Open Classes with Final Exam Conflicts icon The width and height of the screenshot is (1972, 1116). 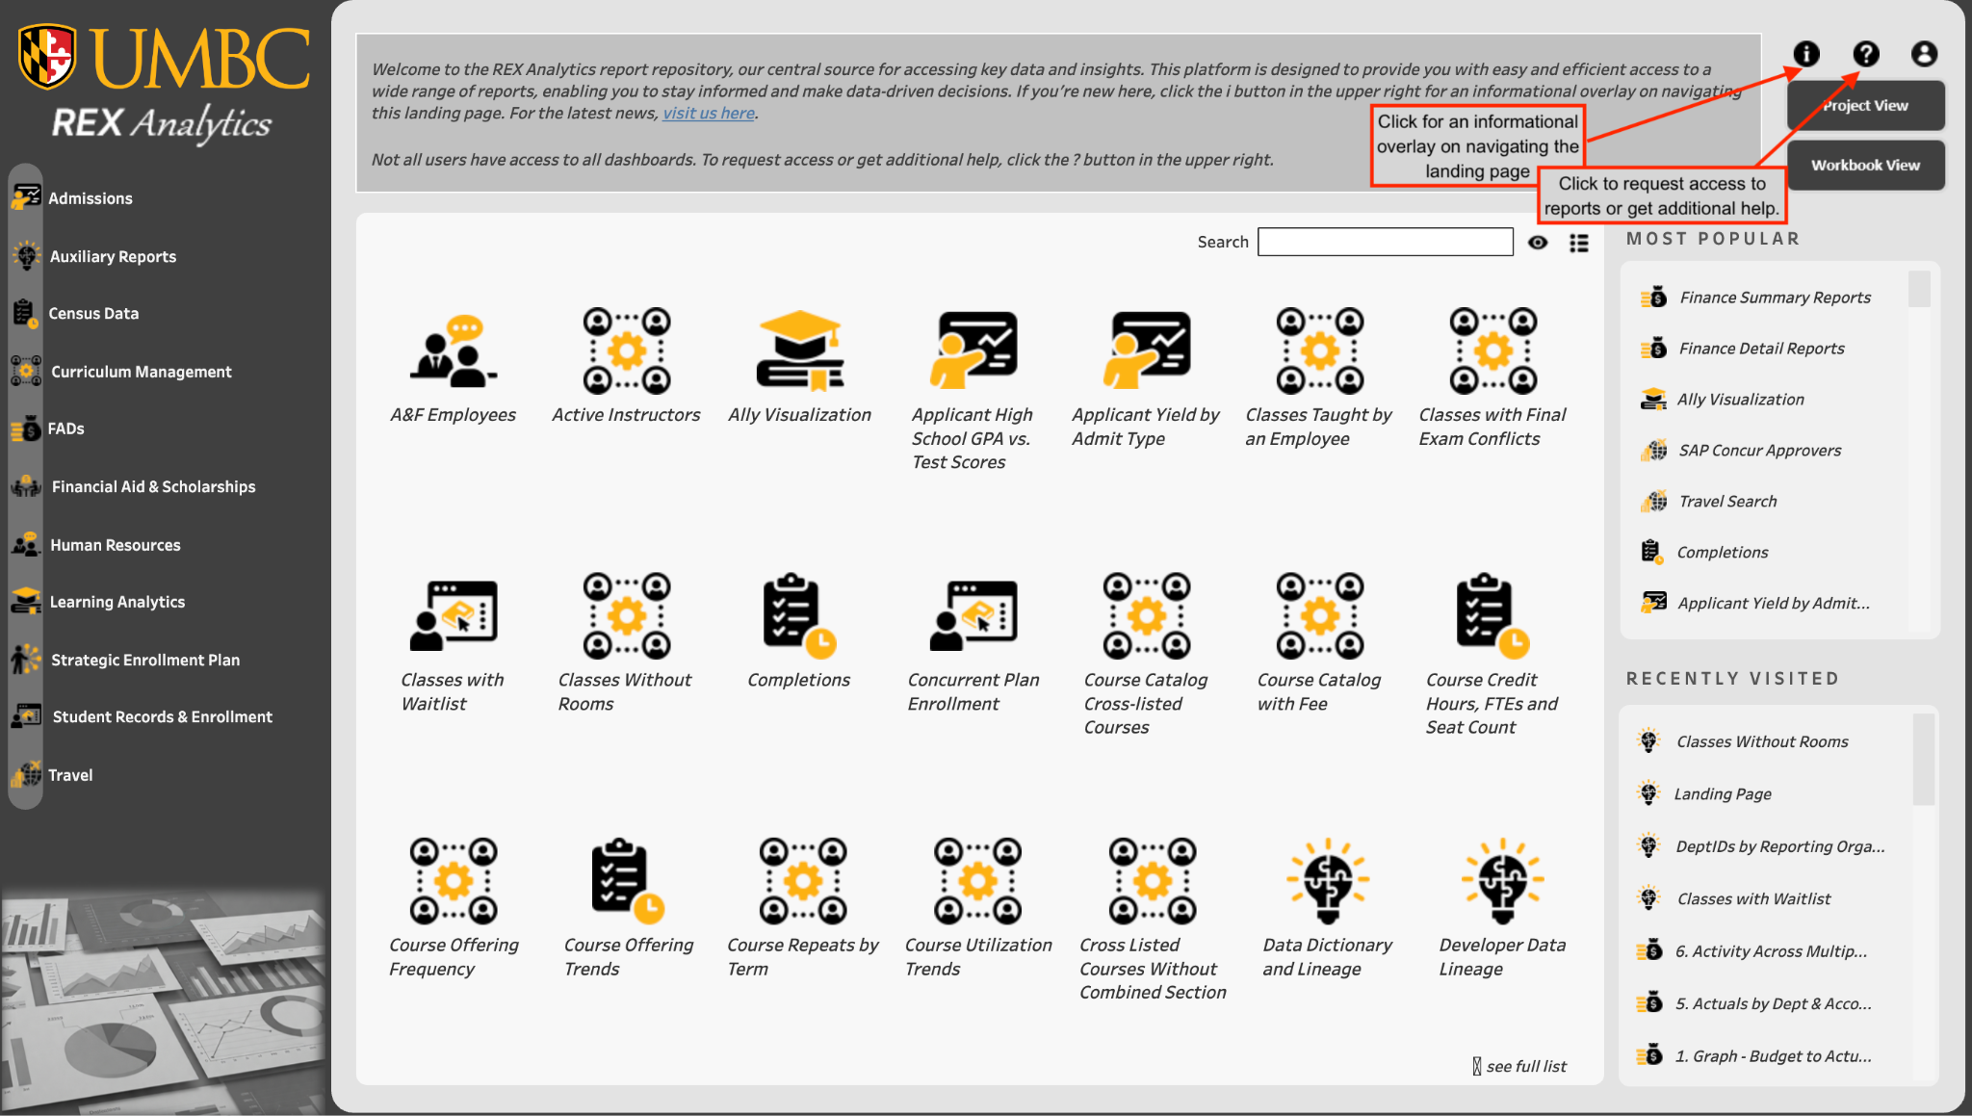[x=1493, y=350]
